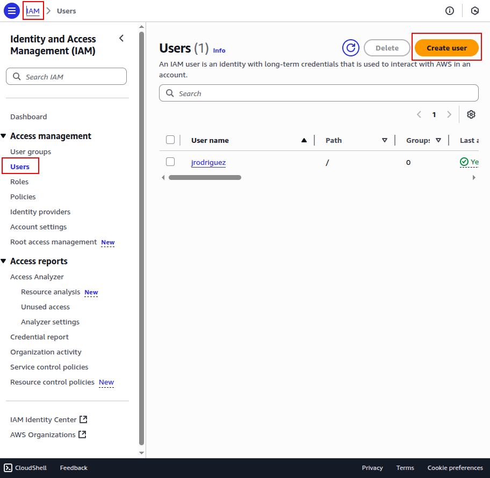Viewport: 490px width, 478px height.
Task: Check the jrodriguez row checkbox
Action: click(x=170, y=162)
